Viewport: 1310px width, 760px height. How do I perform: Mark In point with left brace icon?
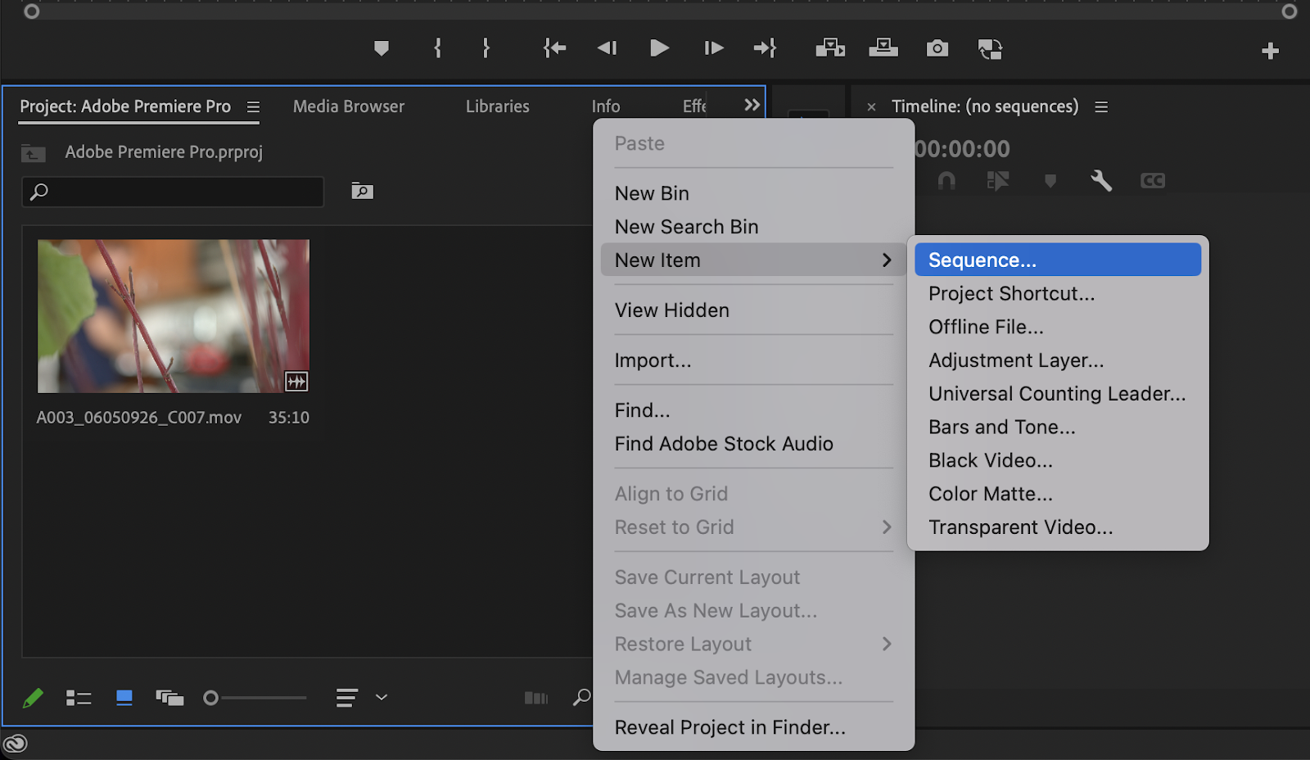point(437,48)
